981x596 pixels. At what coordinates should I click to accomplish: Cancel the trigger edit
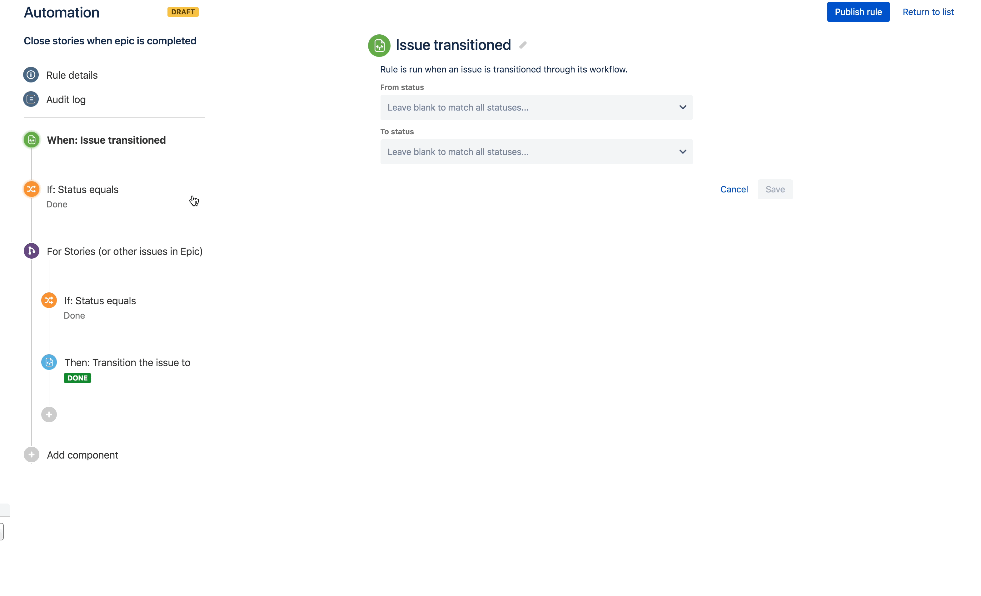[x=734, y=189]
